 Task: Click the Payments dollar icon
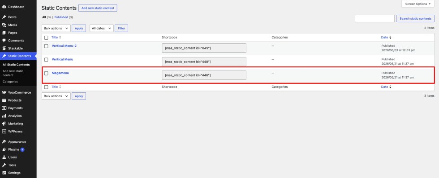[4, 108]
